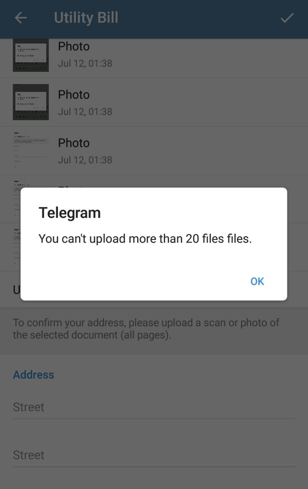The image size is (308, 489).
Task: Tap the Utility Bill title text
Action: coord(86,18)
